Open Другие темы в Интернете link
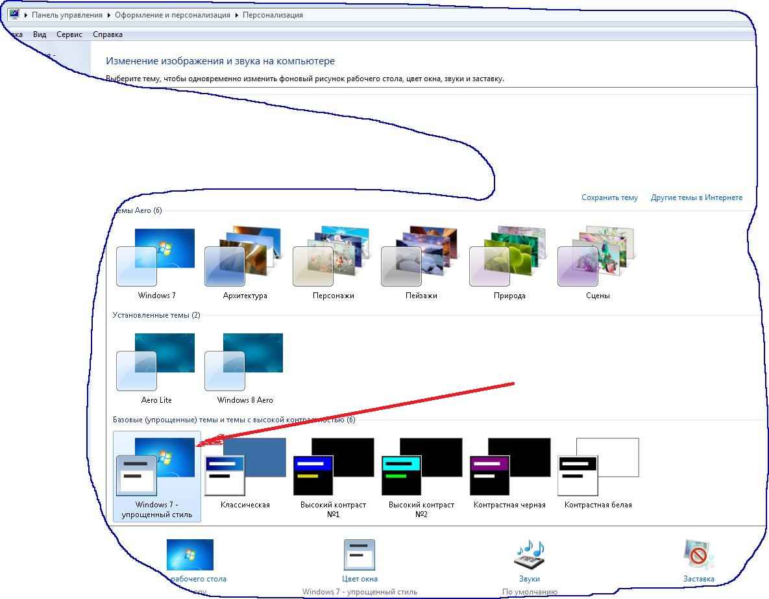Image resolution: width=769 pixels, height=599 pixels. (x=696, y=198)
